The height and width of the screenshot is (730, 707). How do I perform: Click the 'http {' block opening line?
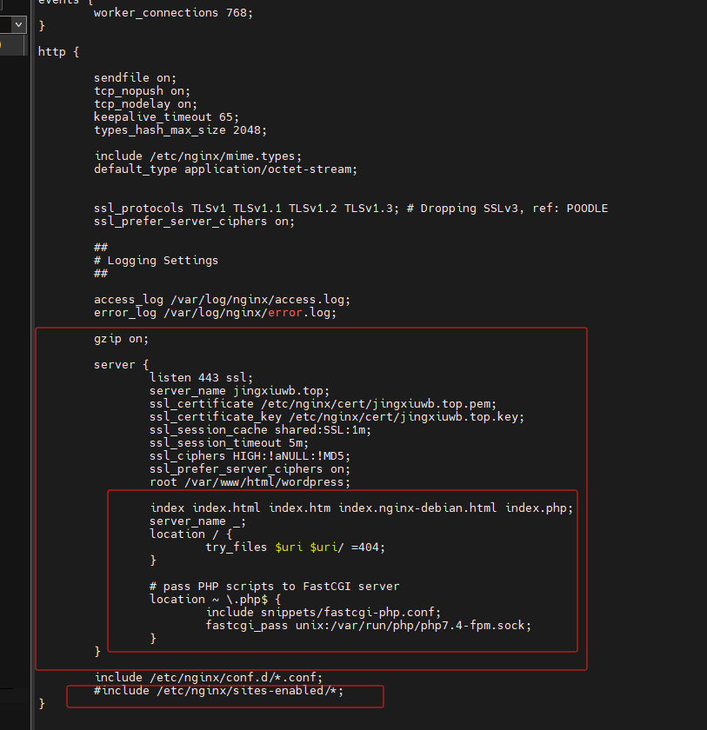58,51
